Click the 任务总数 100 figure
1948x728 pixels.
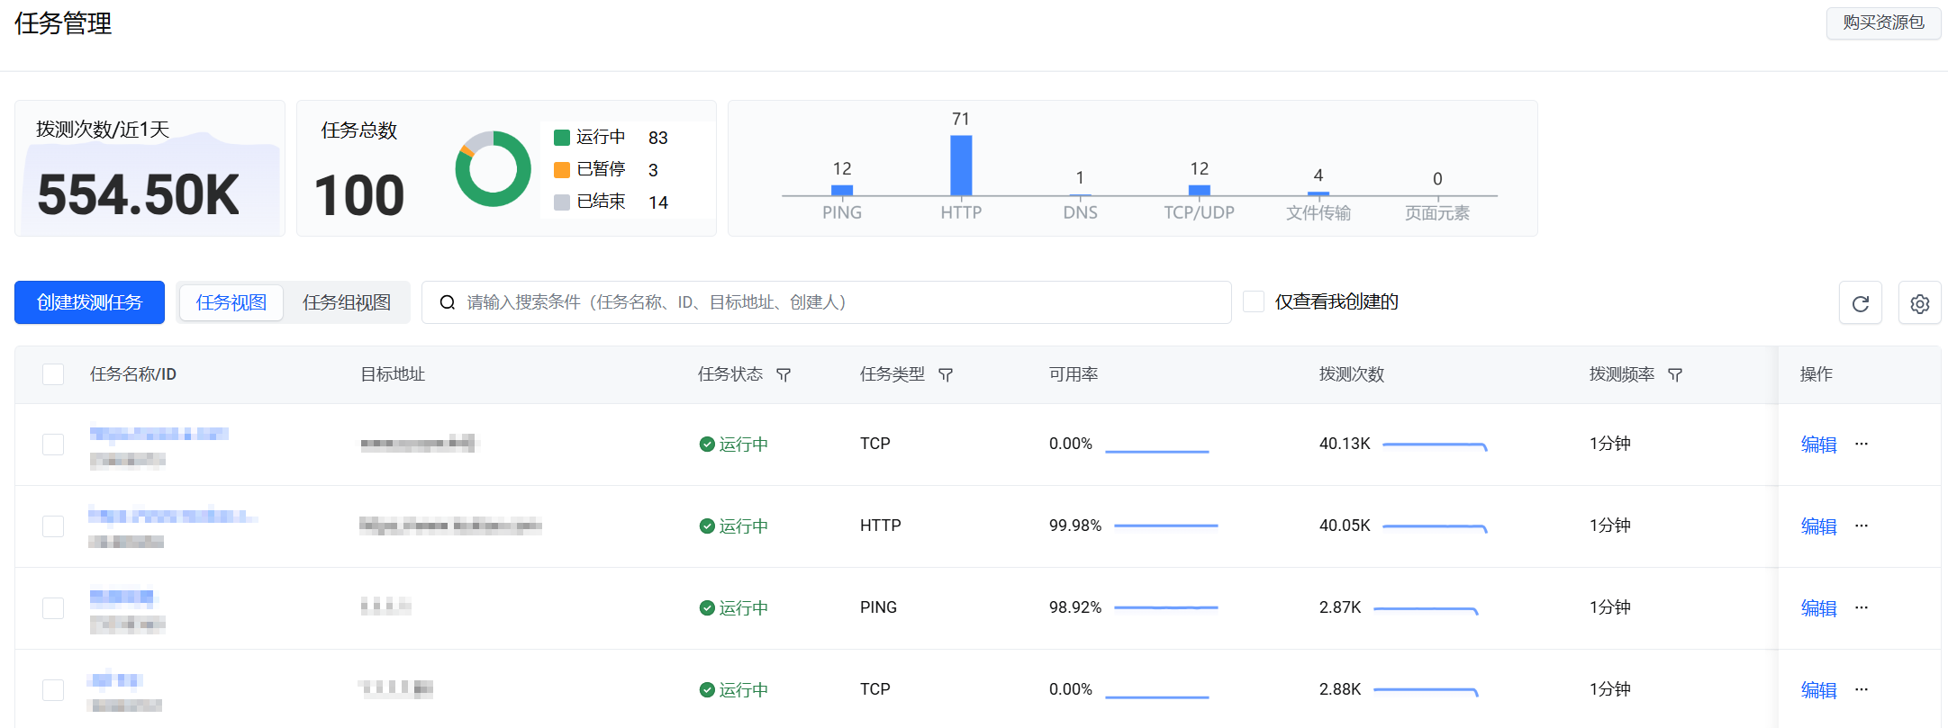tap(359, 195)
